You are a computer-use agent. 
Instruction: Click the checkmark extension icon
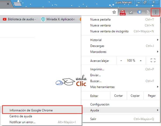point(131,12)
